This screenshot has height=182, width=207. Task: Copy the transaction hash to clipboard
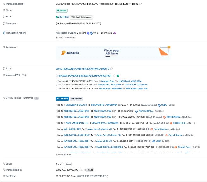pyautogui.click(x=141, y=4)
